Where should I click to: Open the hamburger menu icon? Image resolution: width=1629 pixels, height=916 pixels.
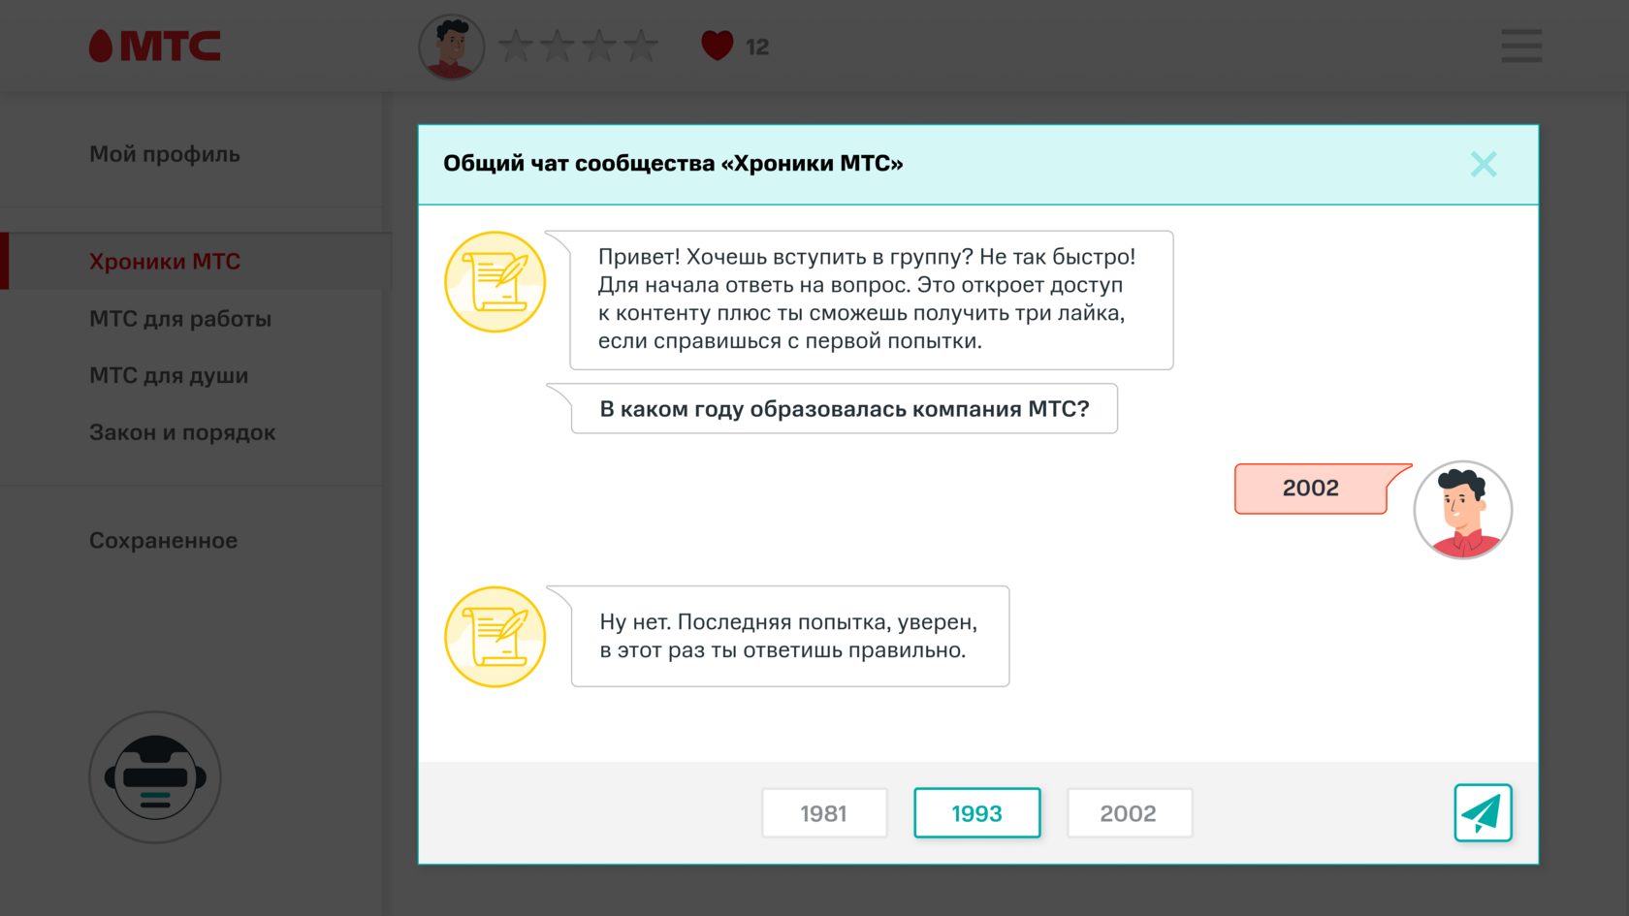pyautogui.click(x=1520, y=46)
